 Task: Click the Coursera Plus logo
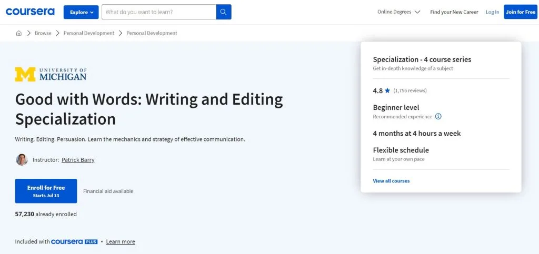(x=74, y=242)
